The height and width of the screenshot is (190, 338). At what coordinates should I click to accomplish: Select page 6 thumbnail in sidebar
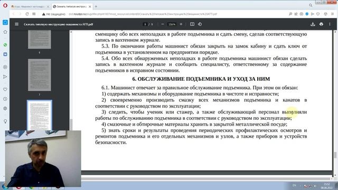pos(40,40)
